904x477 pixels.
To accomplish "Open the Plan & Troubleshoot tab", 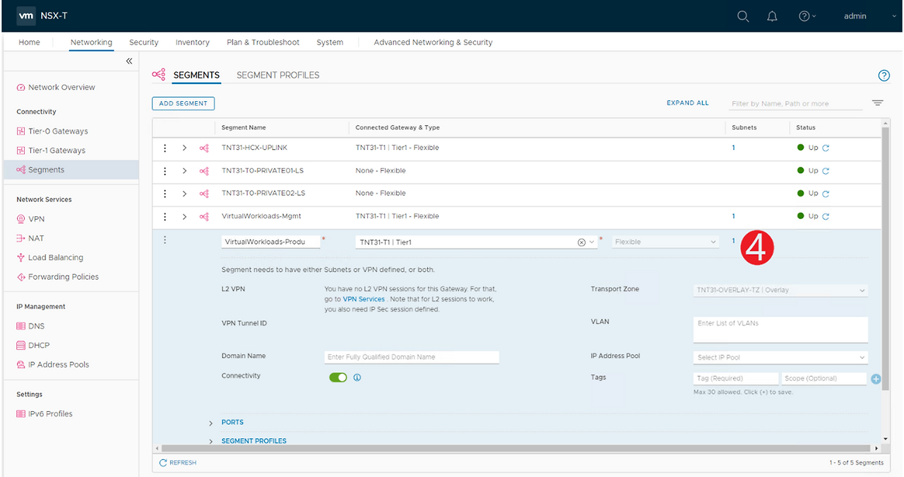I will (x=263, y=42).
